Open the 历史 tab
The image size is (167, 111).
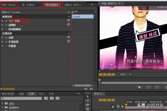[51, 94]
